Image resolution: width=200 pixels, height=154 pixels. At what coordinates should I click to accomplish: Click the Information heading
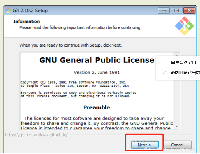[x=27, y=21]
